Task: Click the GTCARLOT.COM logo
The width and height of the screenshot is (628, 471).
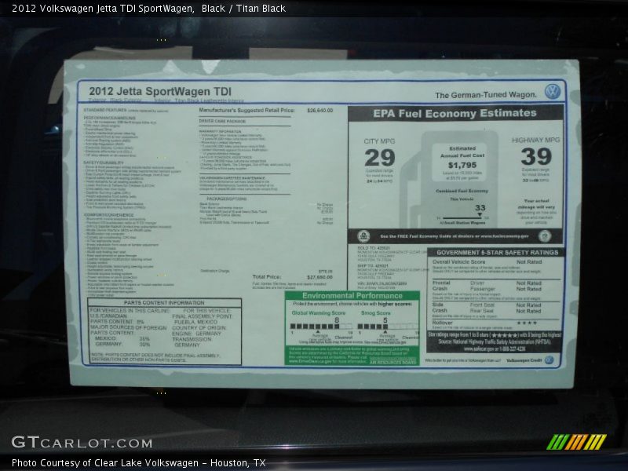Action: tap(82, 442)
